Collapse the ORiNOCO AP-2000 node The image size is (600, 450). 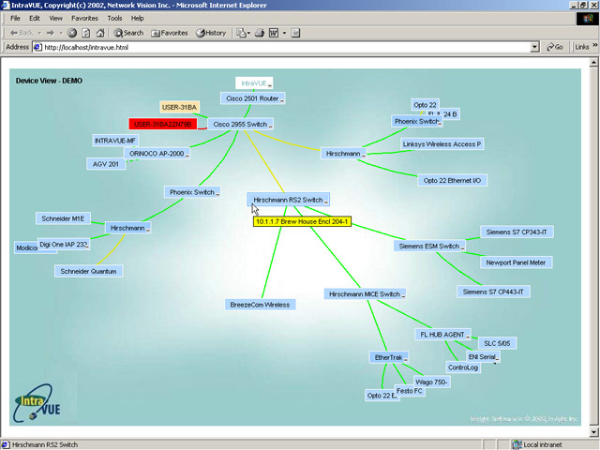click(x=187, y=156)
